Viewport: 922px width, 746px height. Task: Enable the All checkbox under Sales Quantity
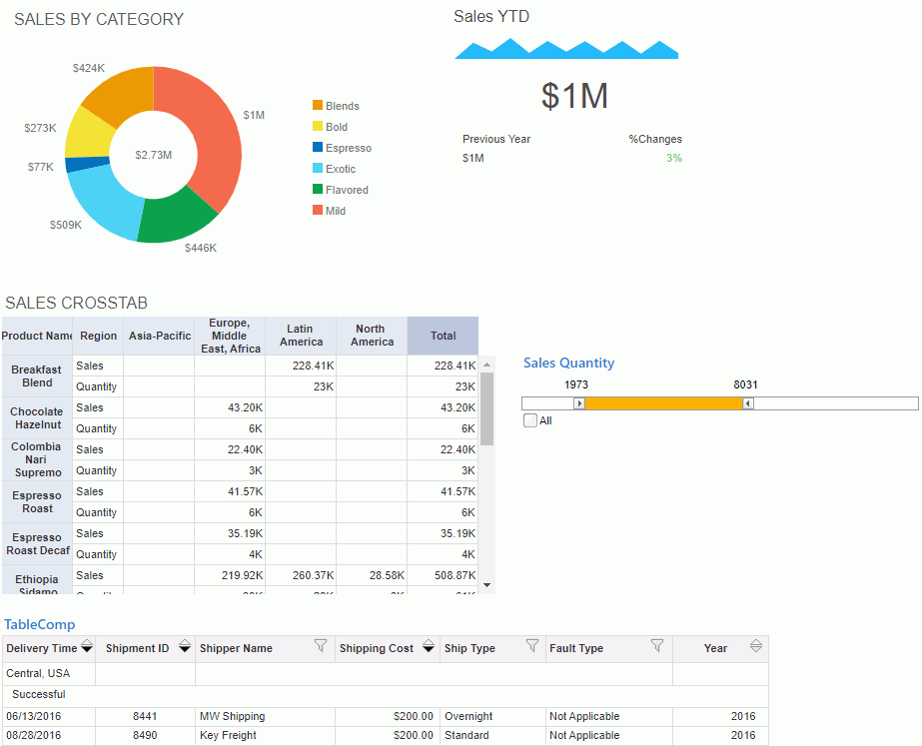pyautogui.click(x=530, y=420)
